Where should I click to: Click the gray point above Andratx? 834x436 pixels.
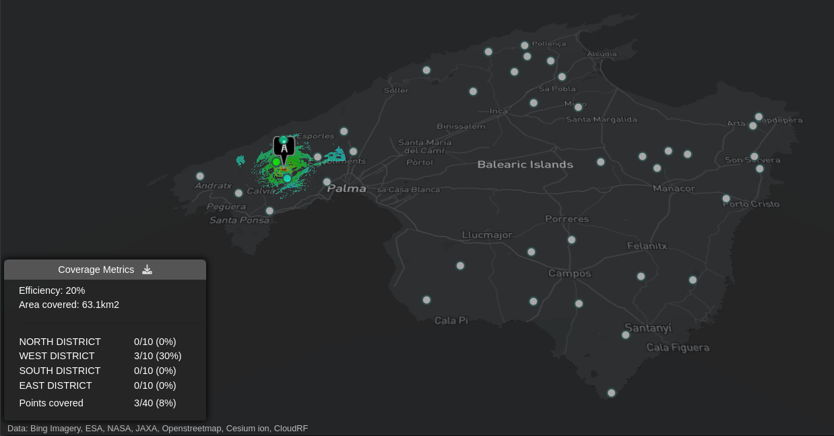click(200, 177)
